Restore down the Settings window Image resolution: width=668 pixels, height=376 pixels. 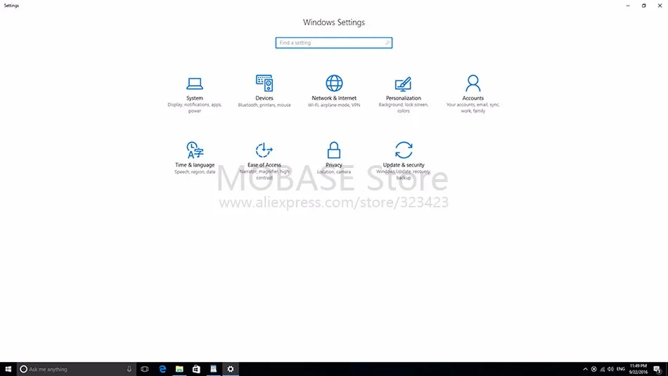click(x=643, y=6)
